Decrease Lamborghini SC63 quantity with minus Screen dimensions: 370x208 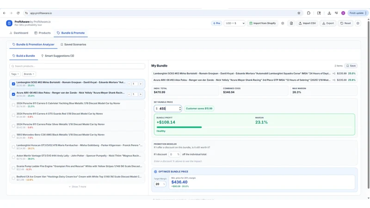(x=129, y=84)
